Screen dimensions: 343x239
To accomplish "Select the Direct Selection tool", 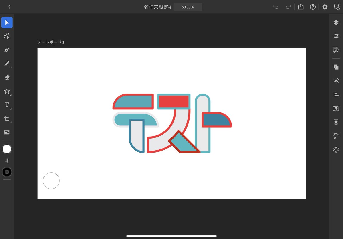I will click(7, 36).
